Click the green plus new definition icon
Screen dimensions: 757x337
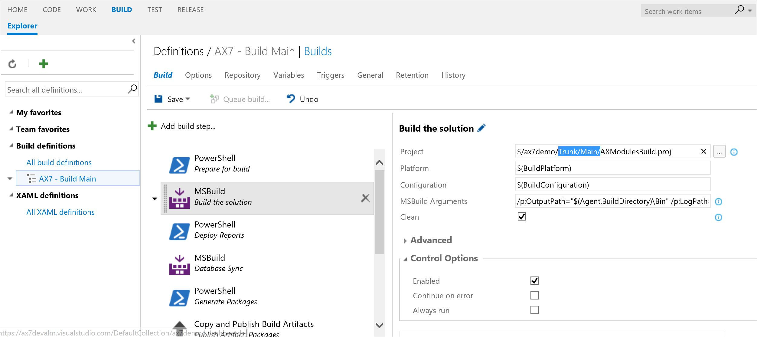(44, 64)
